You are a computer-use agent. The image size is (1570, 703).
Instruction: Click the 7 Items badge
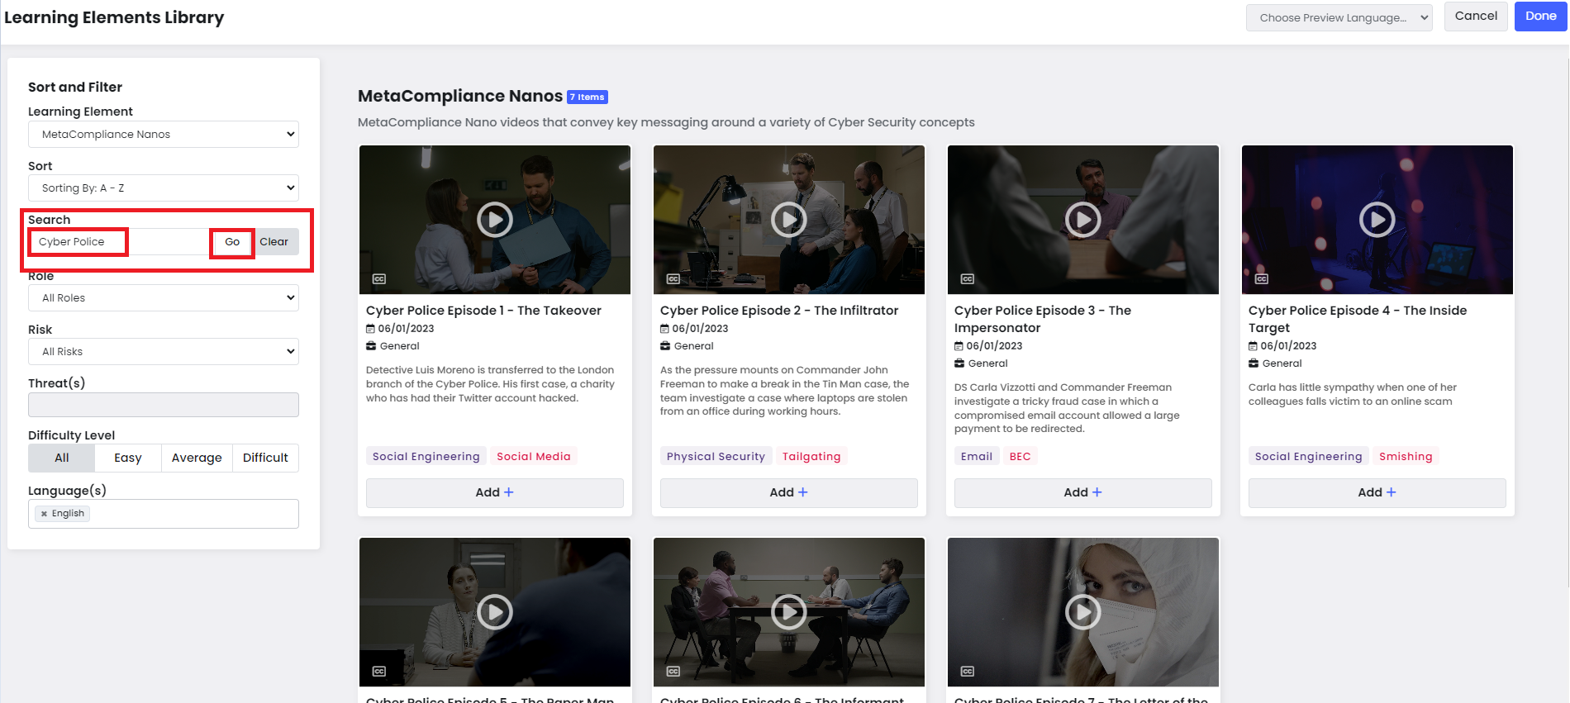(x=588, y=97)
